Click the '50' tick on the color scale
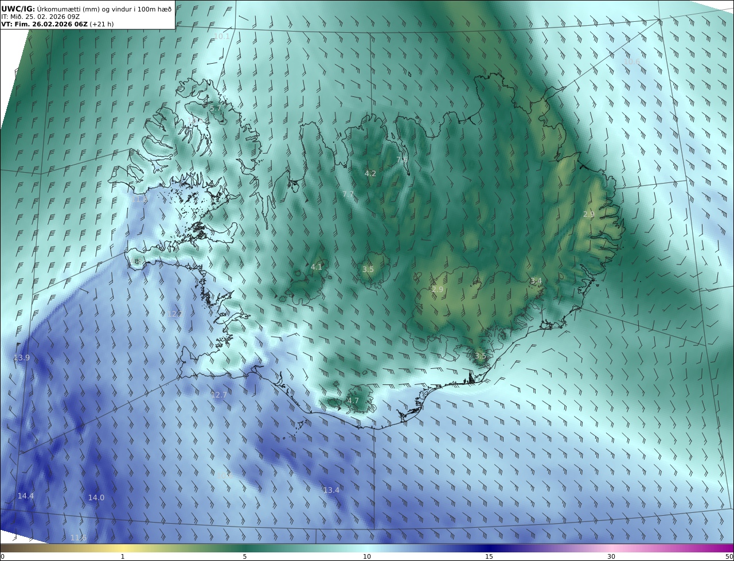The height and width of the screenshot is (561, 734). [729, 557]
